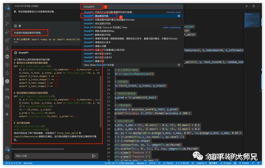Click the Sourcery status bar item

(x=28, y=163)
